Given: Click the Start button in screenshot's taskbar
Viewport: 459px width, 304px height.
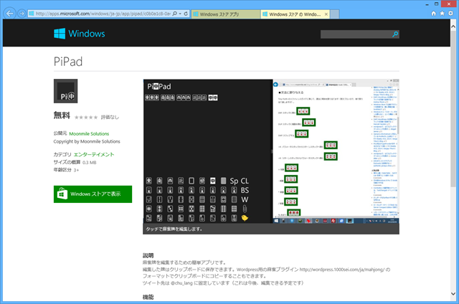Looking at the screenshot, I should coord(276,221).
